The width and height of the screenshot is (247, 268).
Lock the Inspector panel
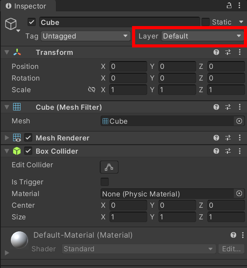[x=229, y=6]
